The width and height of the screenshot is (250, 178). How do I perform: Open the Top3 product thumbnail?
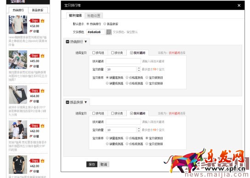(18, 94)
